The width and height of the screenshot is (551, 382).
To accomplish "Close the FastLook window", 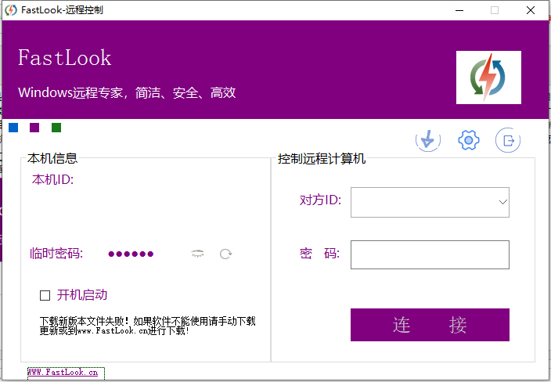I will pyautogui.click(x=531, y=10).
